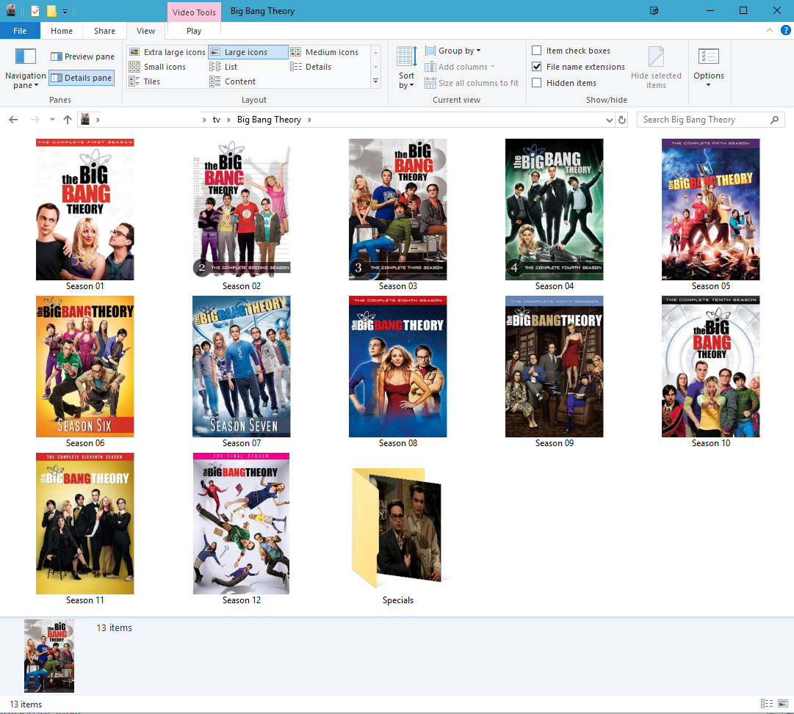Click the Sort by icon
Viewport: 794px width, 714px height.
pyautogui.click(x=406, y=57)
